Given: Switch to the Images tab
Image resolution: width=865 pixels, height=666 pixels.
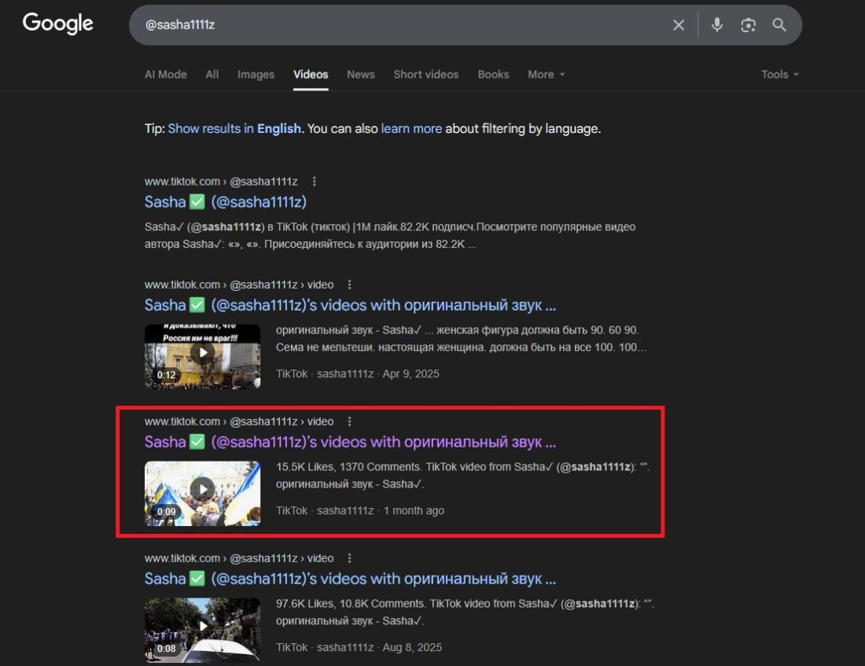Looking at the screenshot, I should click(256, 75).
